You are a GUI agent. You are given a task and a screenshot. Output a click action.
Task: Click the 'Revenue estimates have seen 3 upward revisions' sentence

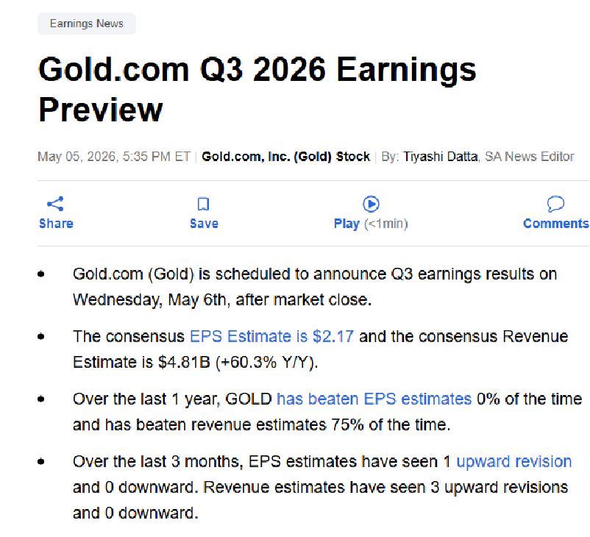coord(385,487)
